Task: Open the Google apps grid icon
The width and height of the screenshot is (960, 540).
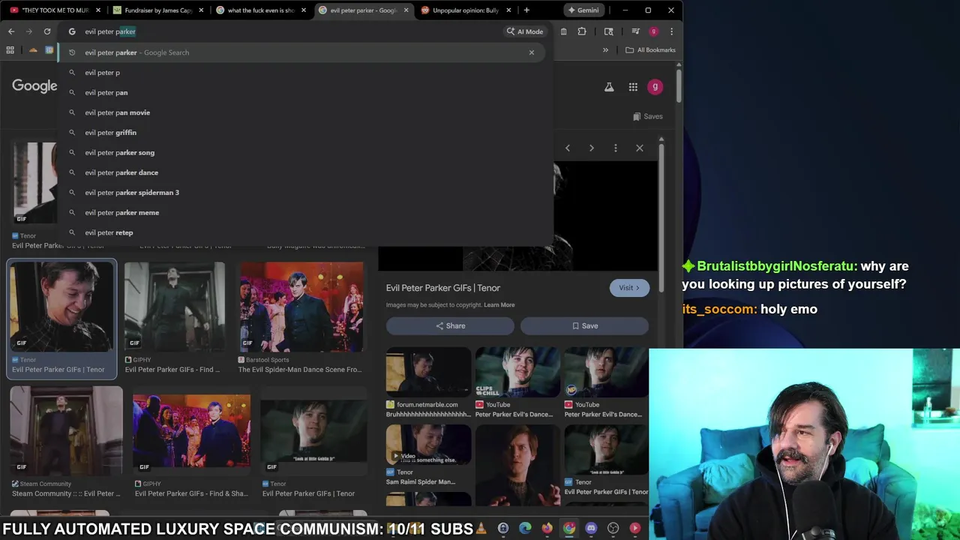Action: point(633,87)
